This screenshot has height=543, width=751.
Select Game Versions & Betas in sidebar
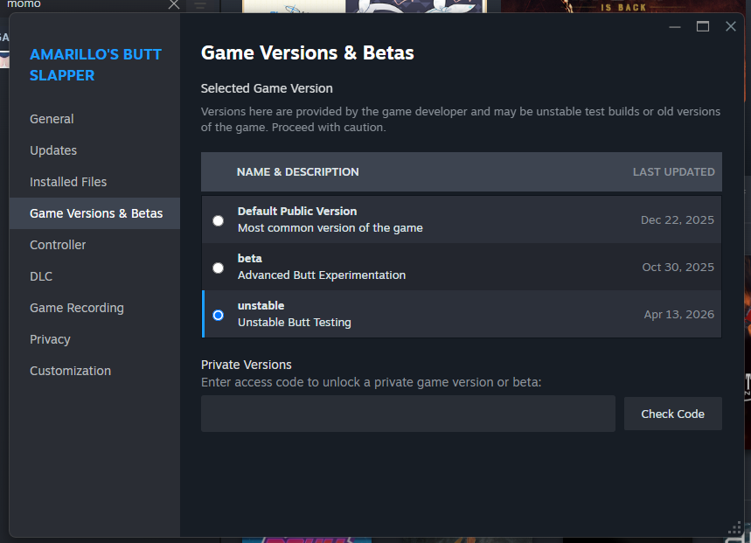[96, 213]
